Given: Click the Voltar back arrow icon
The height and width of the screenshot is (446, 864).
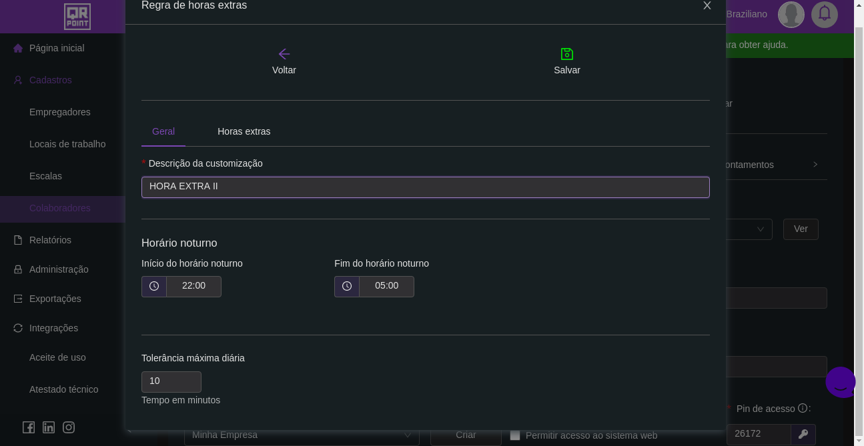Looking at the screenshot, I should point(284,54).
